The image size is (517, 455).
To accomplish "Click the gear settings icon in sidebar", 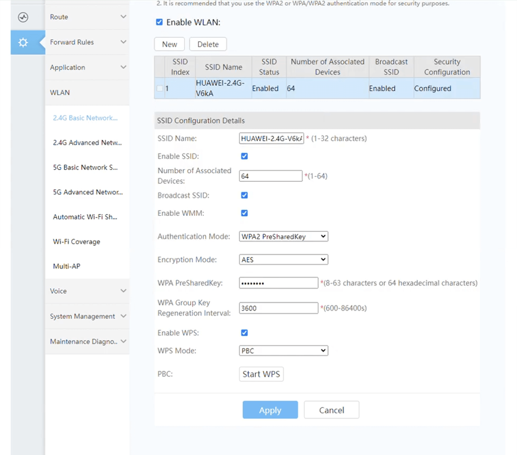I will pyautogui.click(x=23, y=42).
